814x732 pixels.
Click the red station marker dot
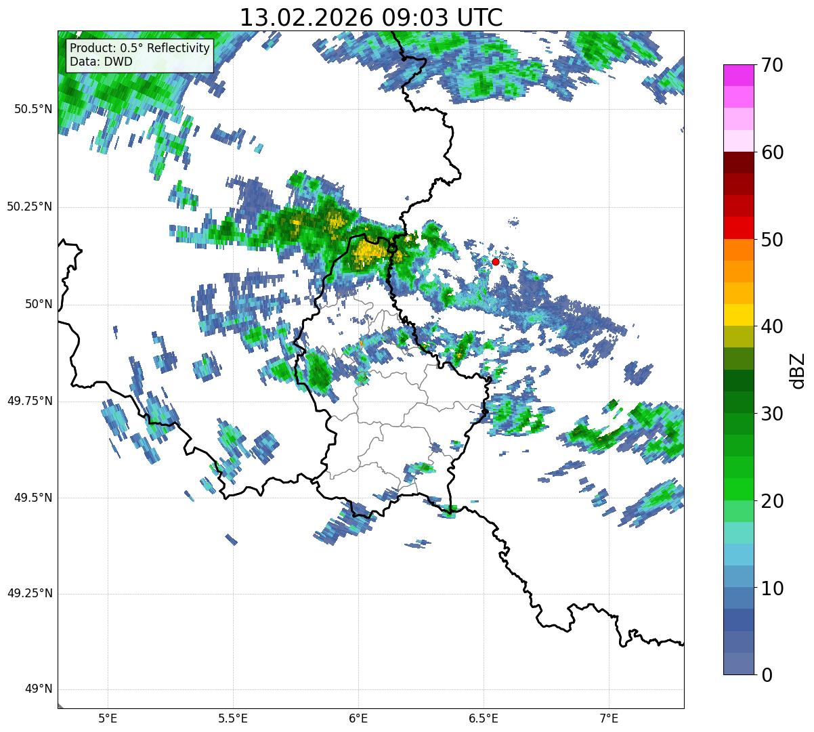pyautogui.click(x=496, y=261)
